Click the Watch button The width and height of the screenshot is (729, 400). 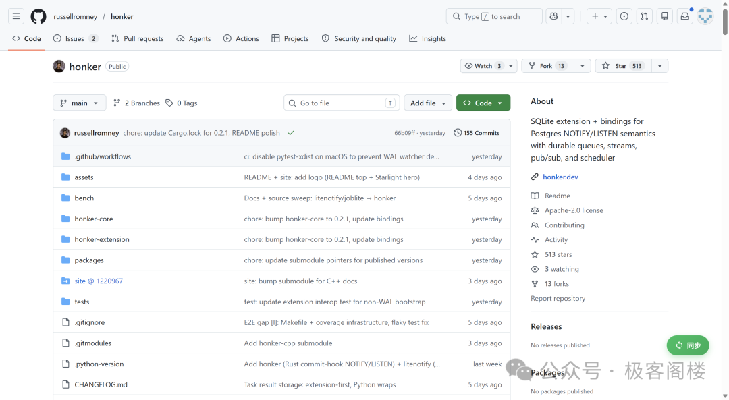[483, 66]
